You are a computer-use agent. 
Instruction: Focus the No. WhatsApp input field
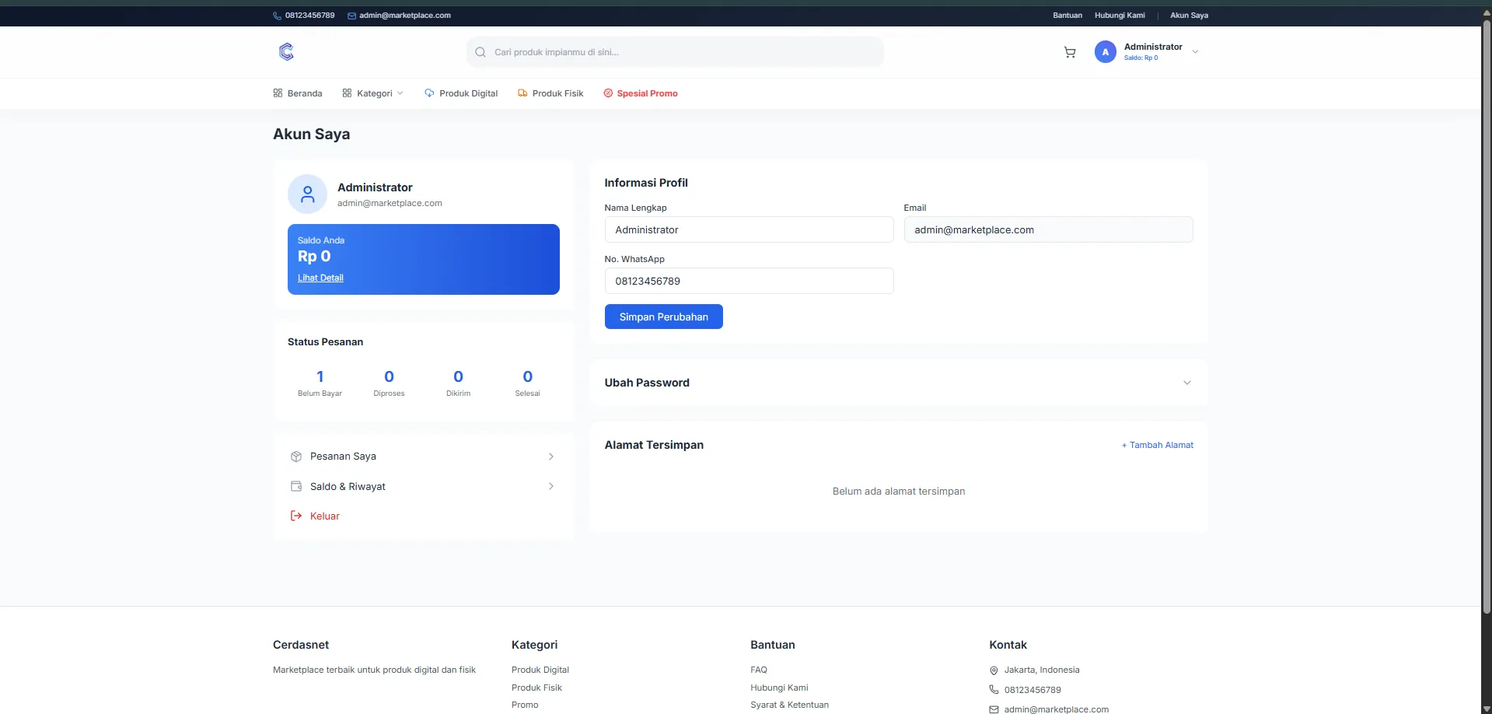point(749,281)
